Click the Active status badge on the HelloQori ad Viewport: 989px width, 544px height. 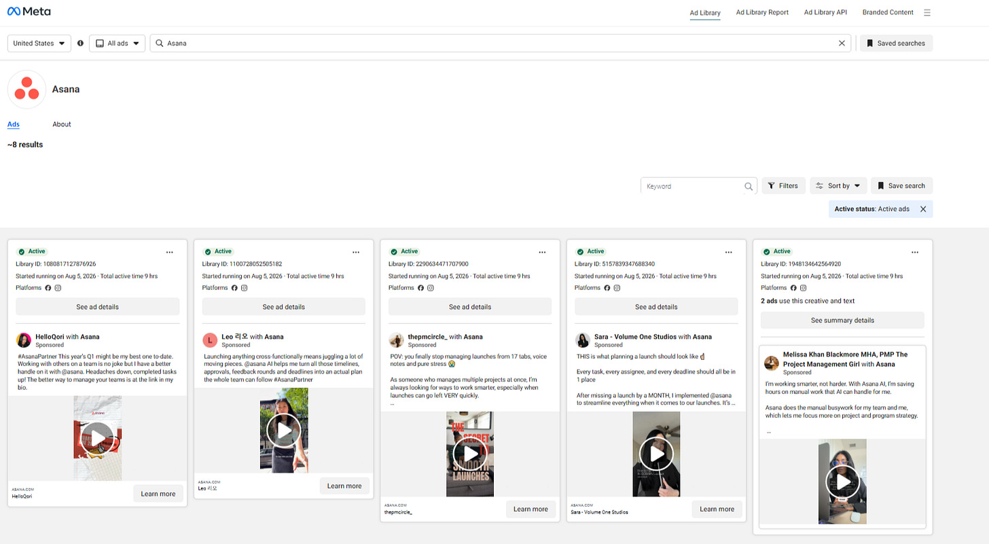[x=31, y=251]
